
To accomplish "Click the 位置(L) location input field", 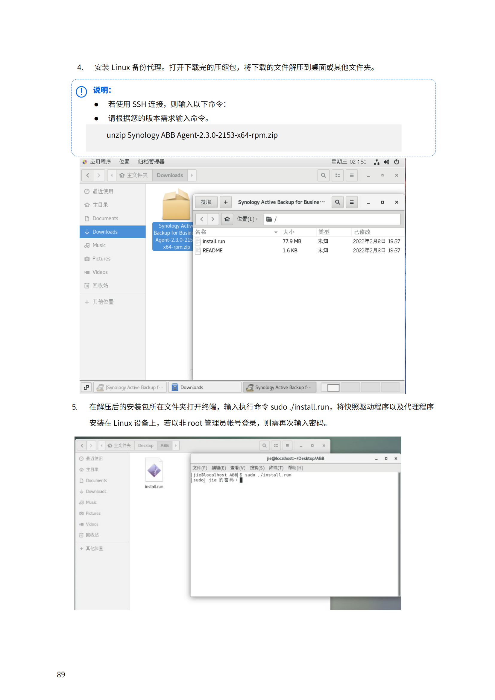I will 332,219.
